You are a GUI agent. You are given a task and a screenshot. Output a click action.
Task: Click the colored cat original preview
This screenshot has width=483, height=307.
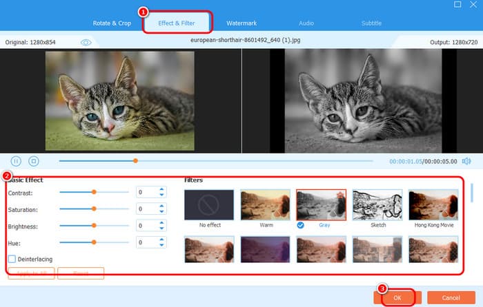coord(120,100)
